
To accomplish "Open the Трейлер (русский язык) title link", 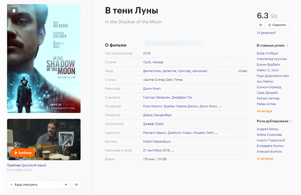I will coord(27,165).
